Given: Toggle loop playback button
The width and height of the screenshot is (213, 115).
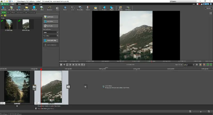Looking at the screenshot, I should coord(67,65).
